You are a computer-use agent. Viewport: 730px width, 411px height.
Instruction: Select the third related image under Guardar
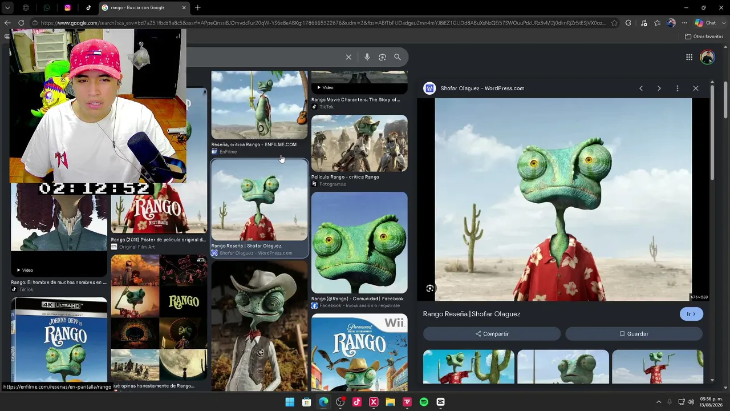[658, 366]
